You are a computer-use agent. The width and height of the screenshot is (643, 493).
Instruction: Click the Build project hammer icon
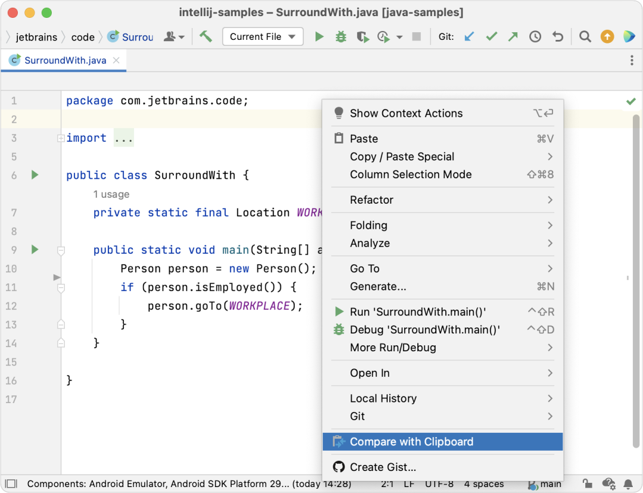point(206,36)
